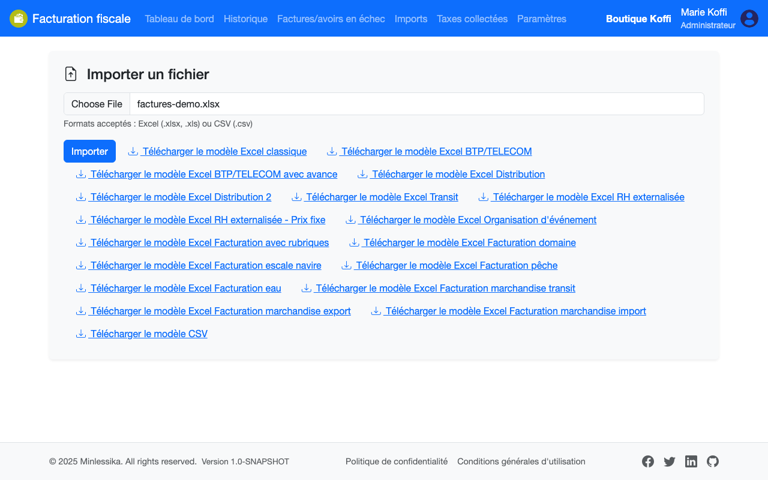Download the Facturation marchandise import template
This screenshot has width=768, height=480.
click(508, 311)
